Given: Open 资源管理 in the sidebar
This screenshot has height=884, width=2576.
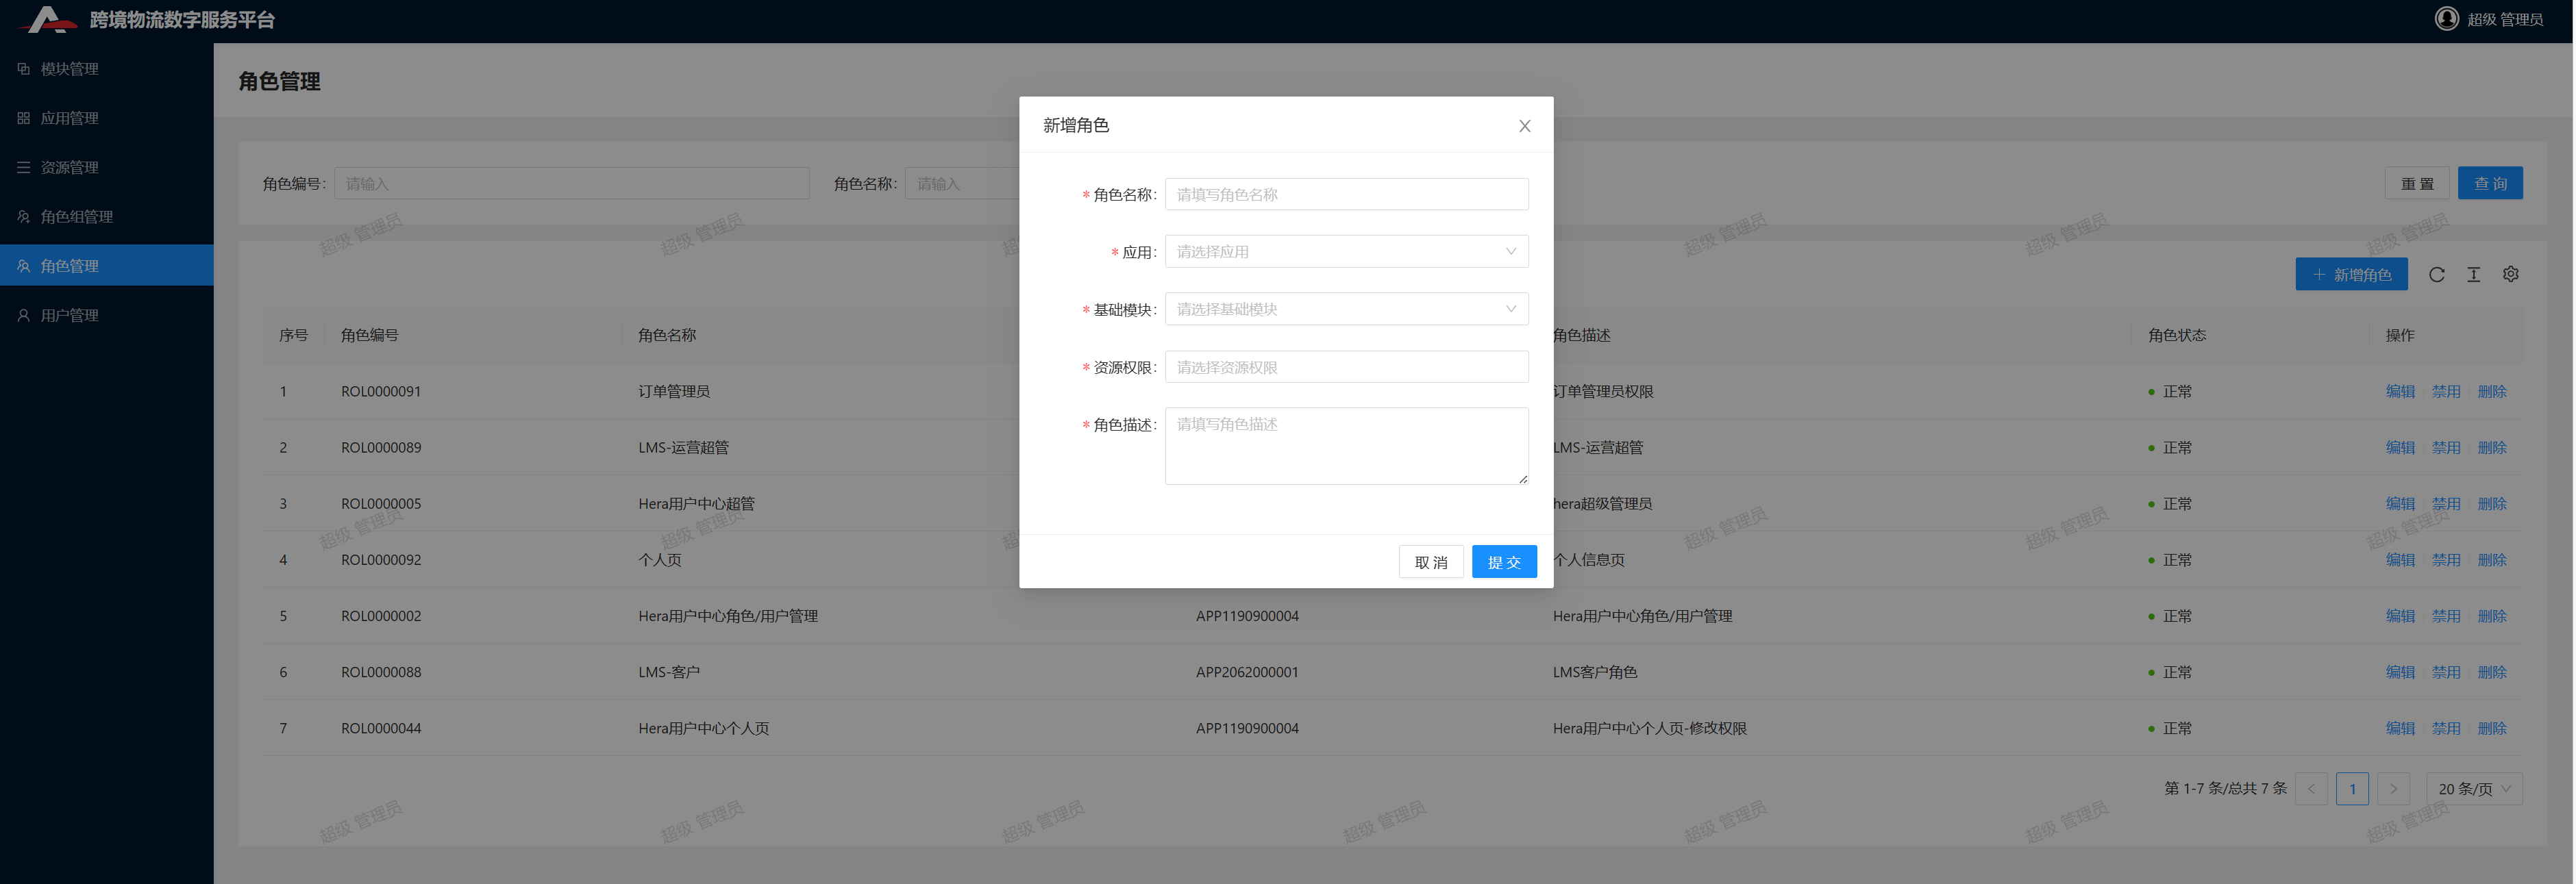Looking at the screenshot, I should point(107,167).
